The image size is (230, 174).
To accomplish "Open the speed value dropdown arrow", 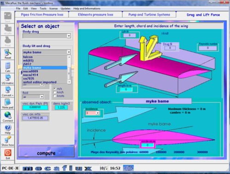I will click(42, 85).
